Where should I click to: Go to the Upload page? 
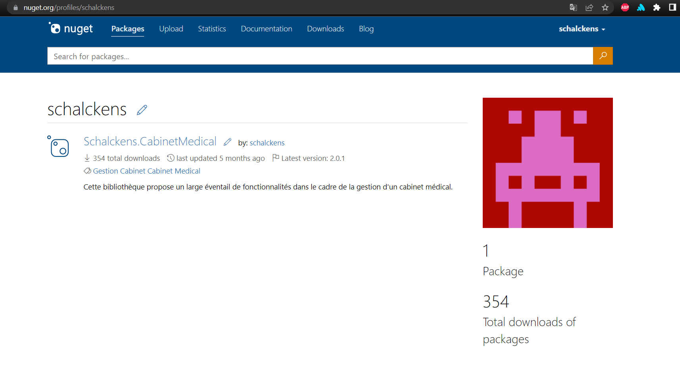click(x=171, y=29)
